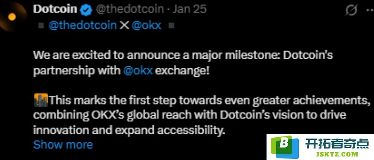Click the blue verified badge
Viewport: 374px width, 160px height.
pos(86,10)
